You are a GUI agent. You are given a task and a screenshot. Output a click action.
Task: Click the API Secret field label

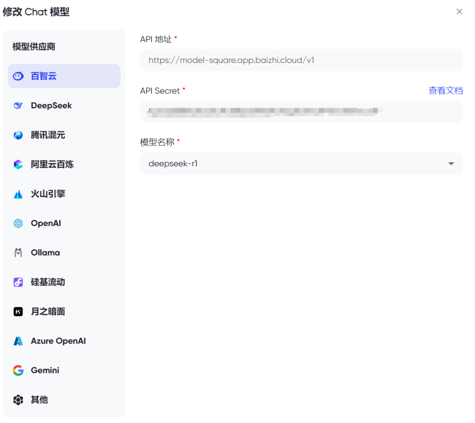click(x=160, y=91)
